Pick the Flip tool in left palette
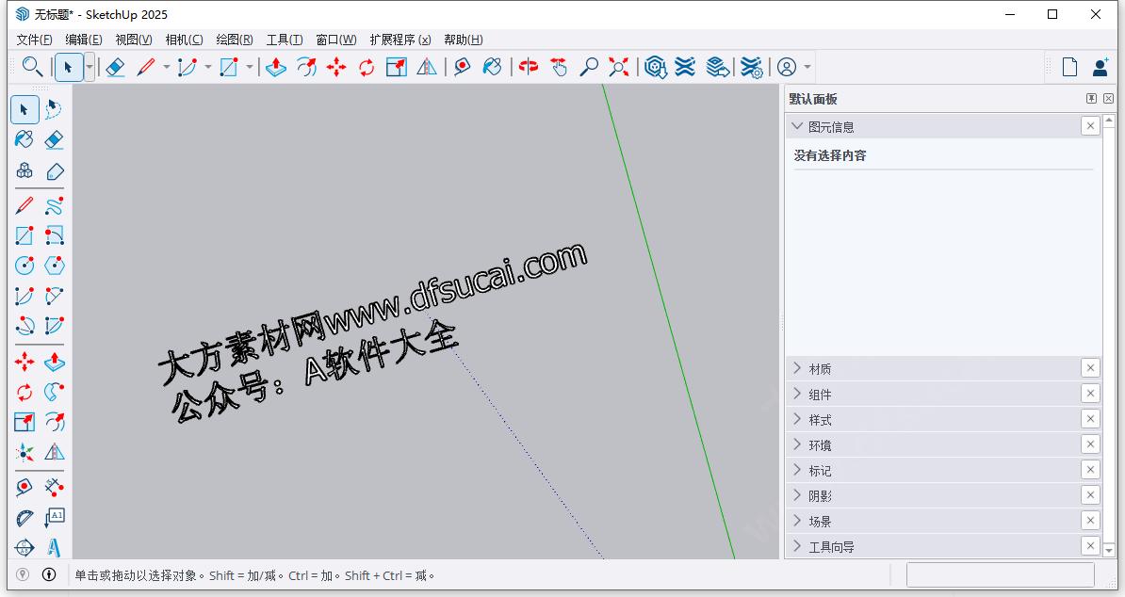1125x597 pixels. click(x=55, y=452)
